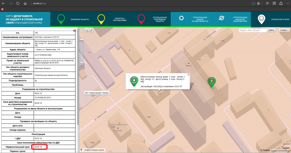Select the hand pan tool on map
Screen dimensions: 291x153
pos(82,30)
